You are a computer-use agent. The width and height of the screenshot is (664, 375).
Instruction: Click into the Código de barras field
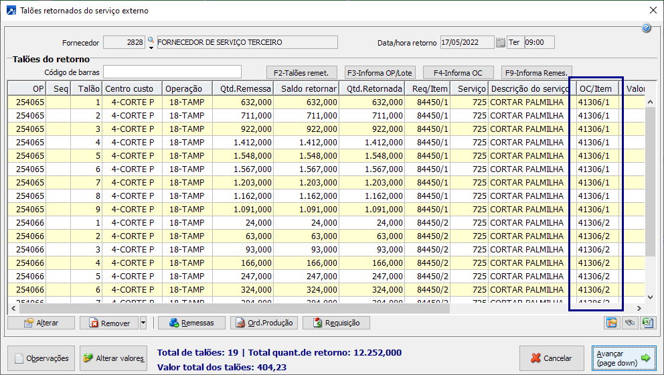point(172,72)
